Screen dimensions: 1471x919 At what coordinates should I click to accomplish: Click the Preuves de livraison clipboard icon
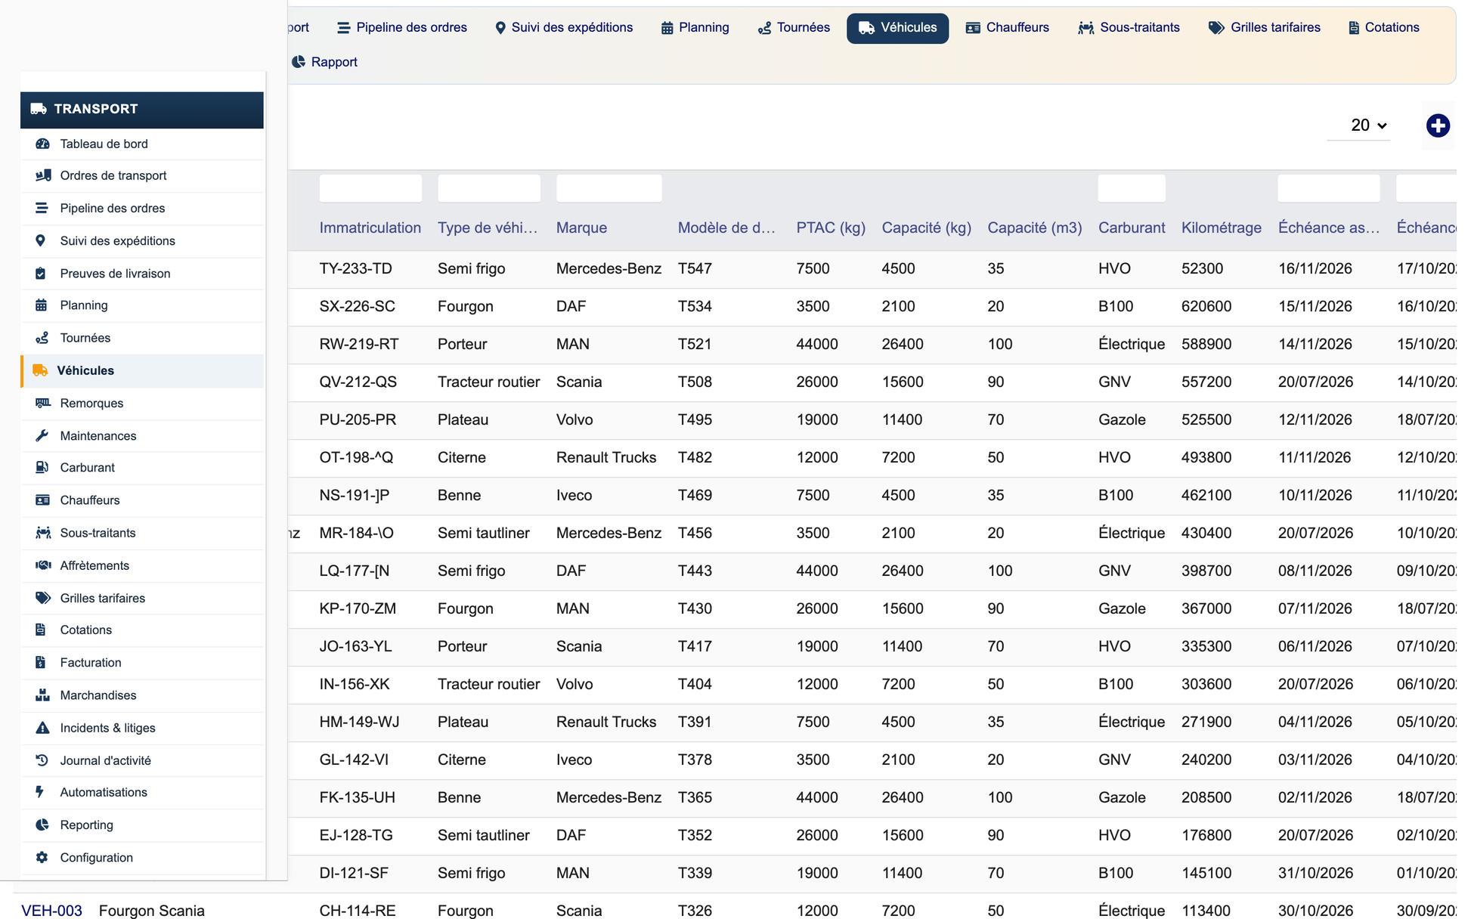tap(41, 273)
